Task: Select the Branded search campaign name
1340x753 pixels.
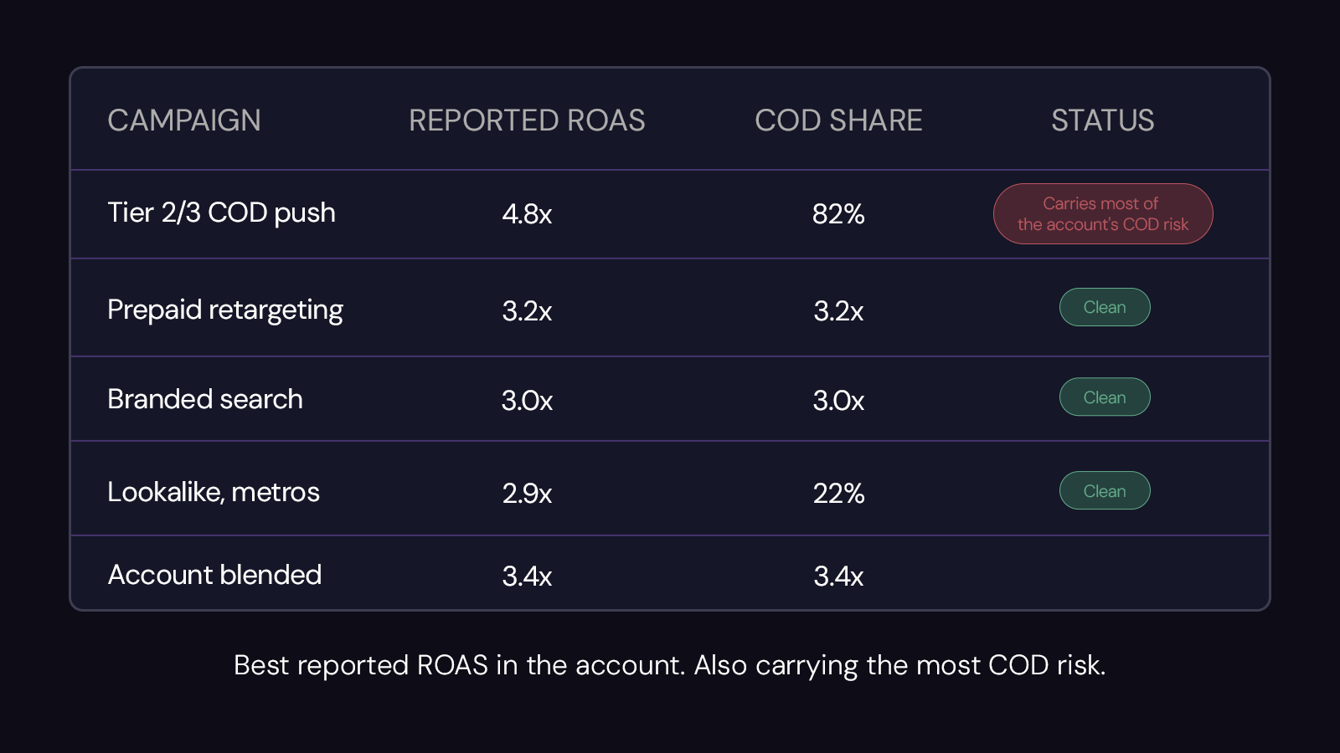Action: (205, 399)
